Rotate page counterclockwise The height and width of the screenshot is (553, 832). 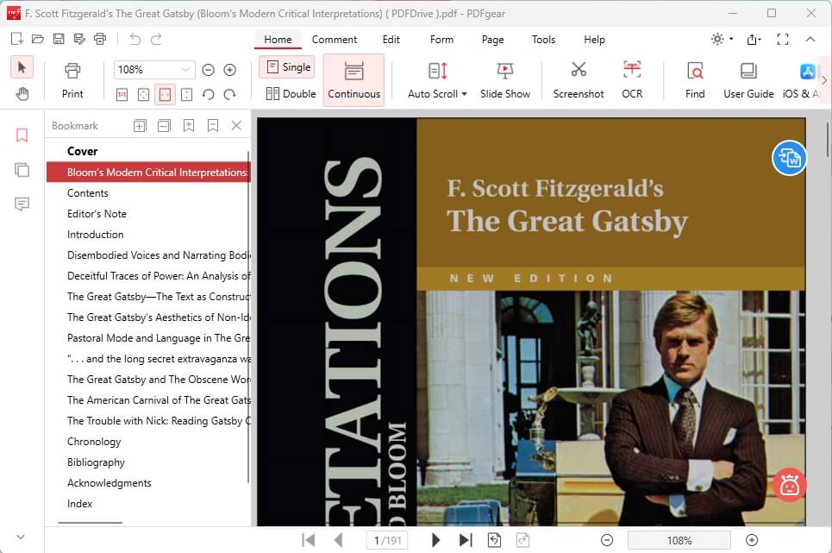[208, 94]
